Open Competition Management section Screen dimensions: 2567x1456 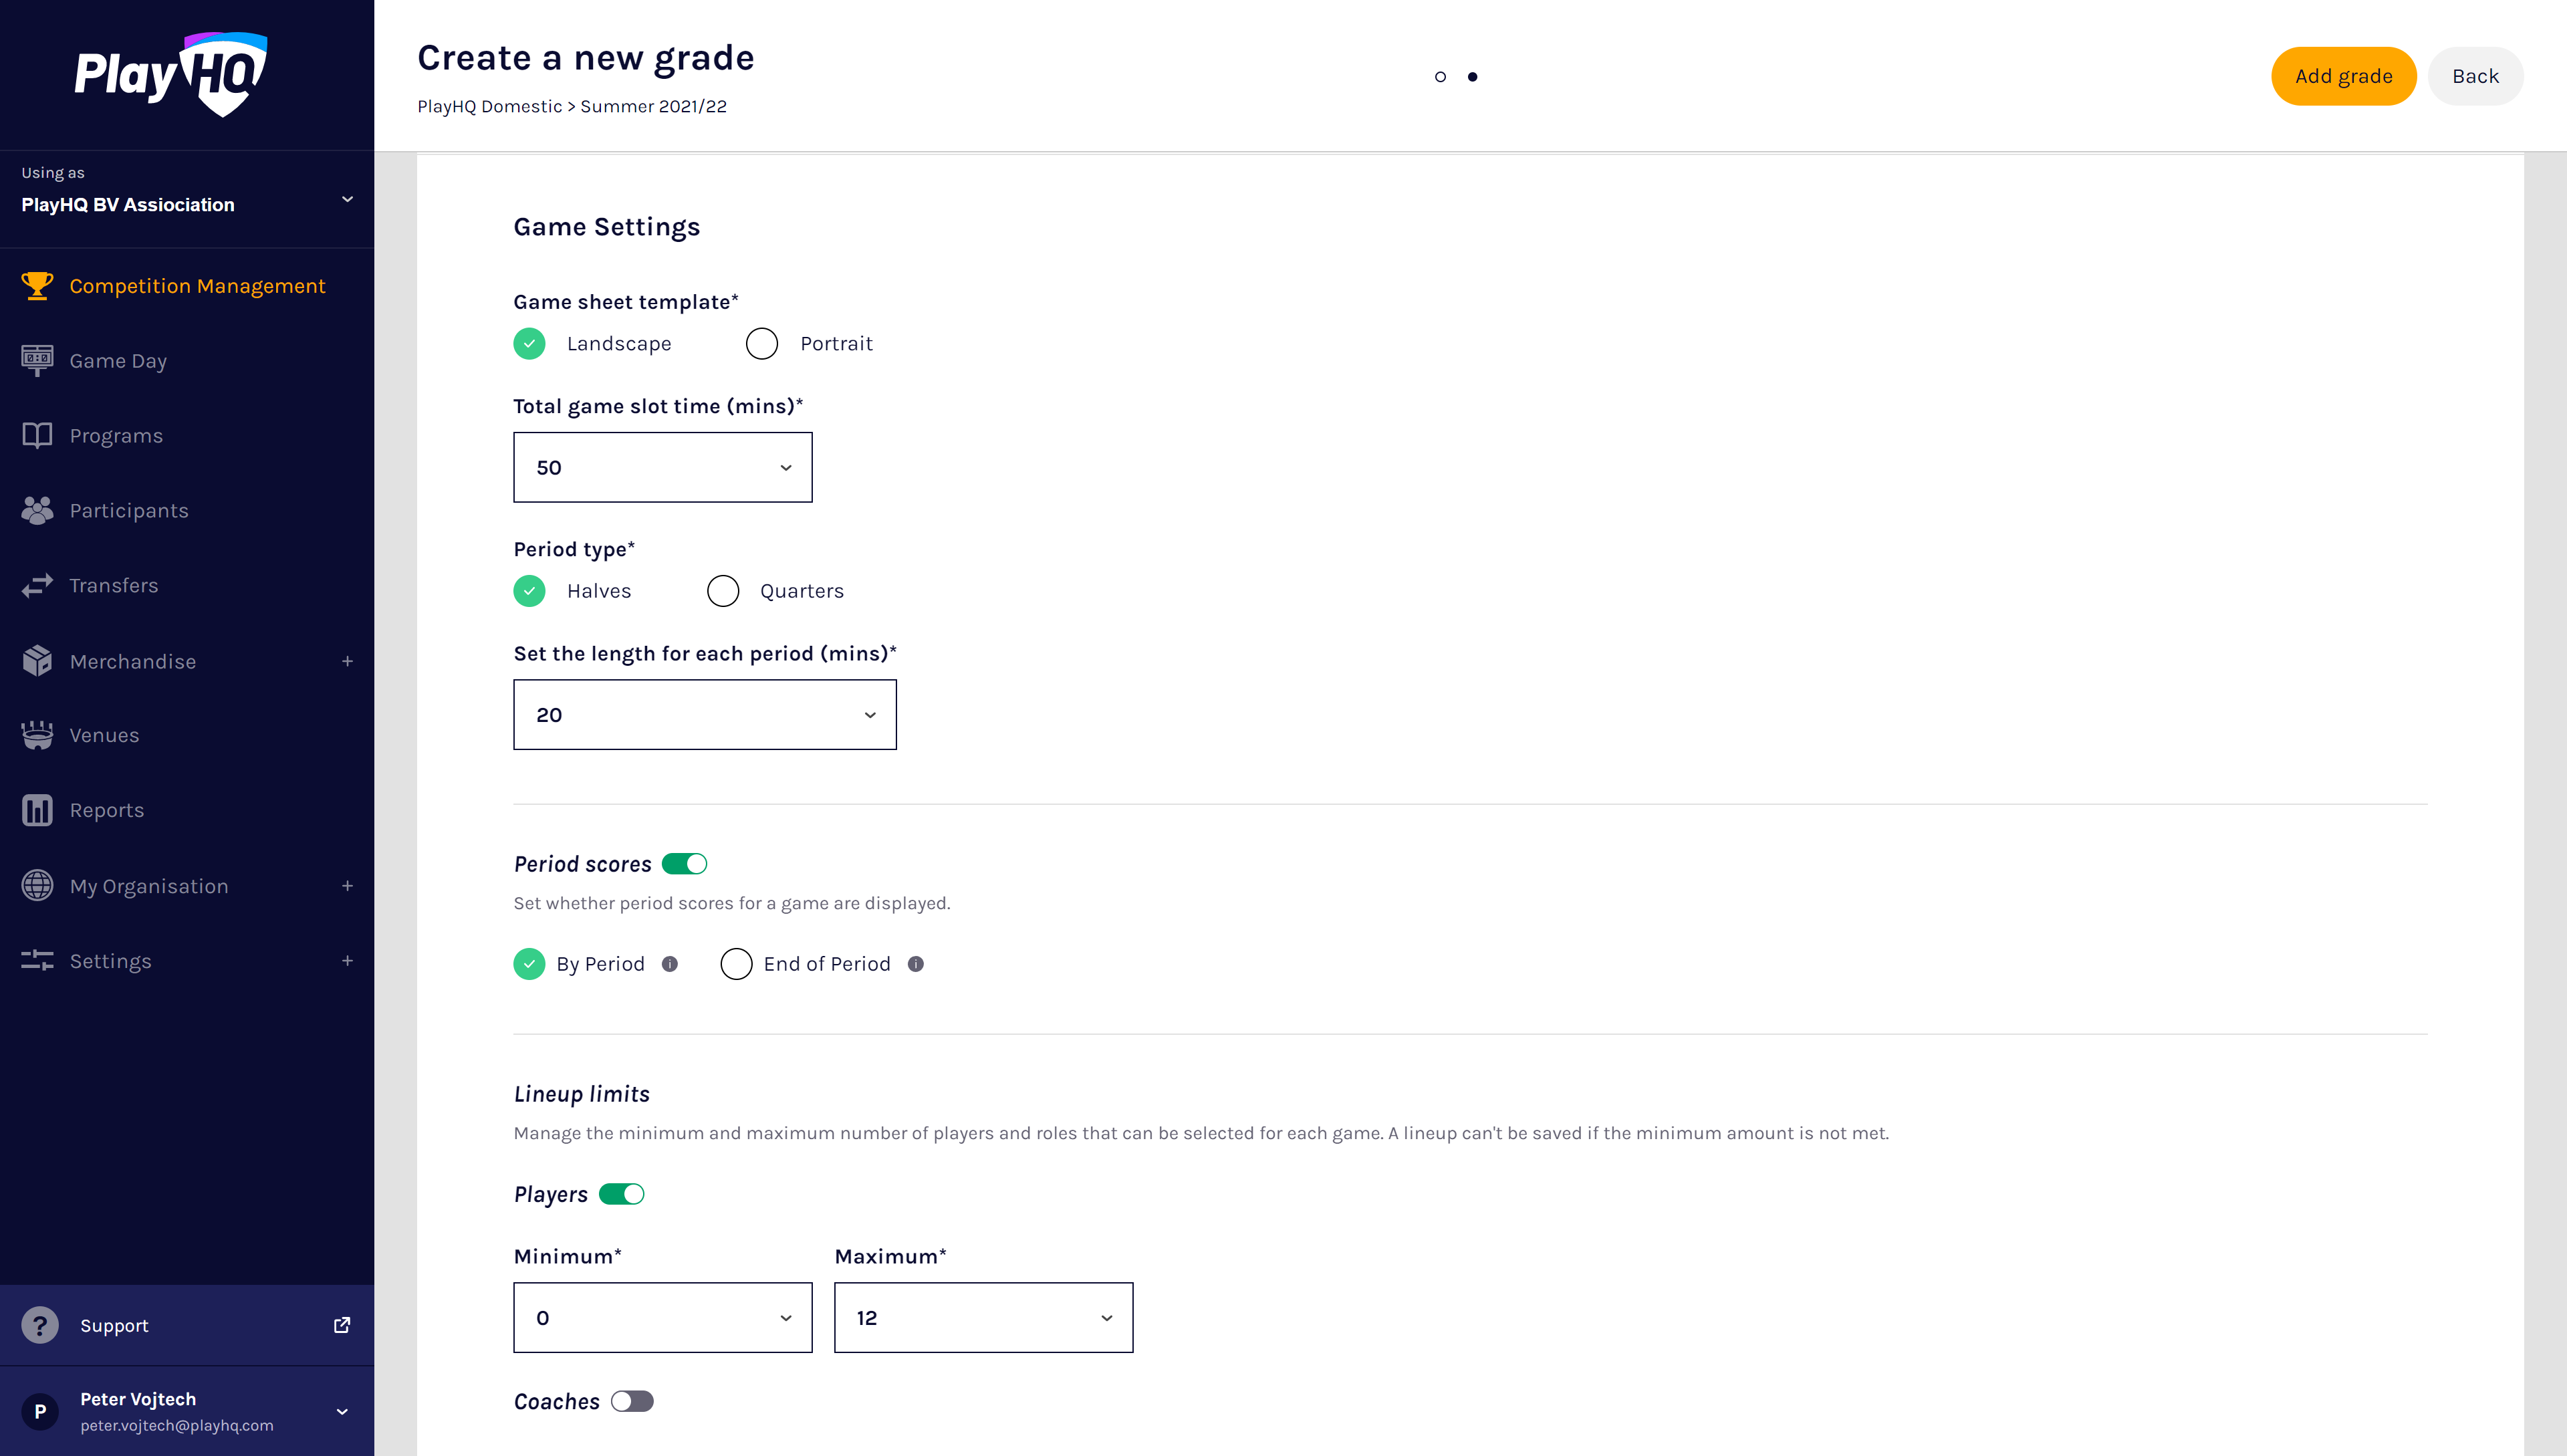197,286
